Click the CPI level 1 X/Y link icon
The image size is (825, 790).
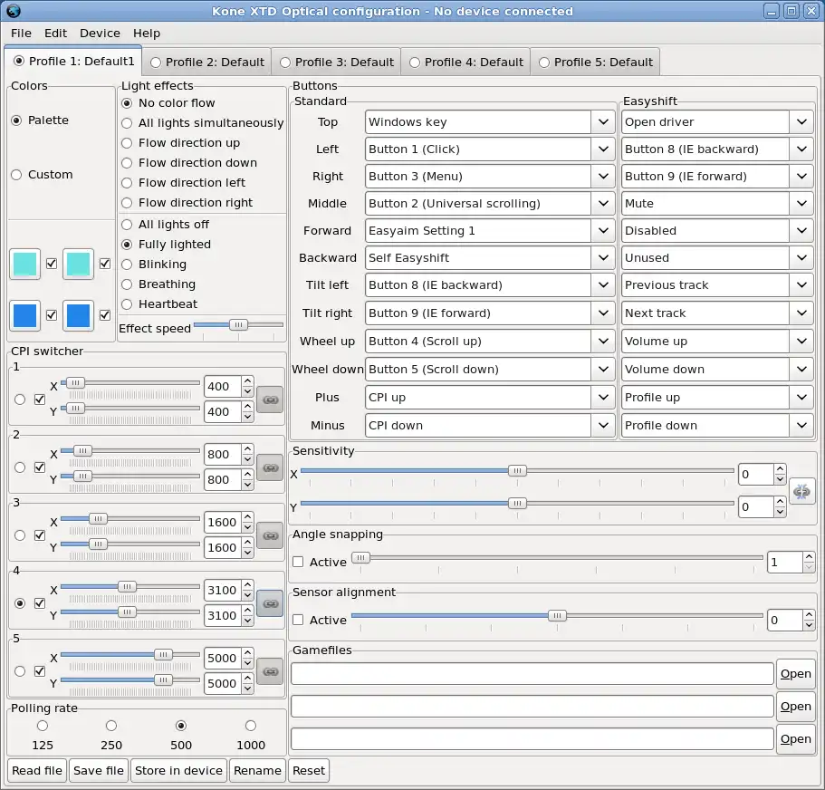click(270, 399)
